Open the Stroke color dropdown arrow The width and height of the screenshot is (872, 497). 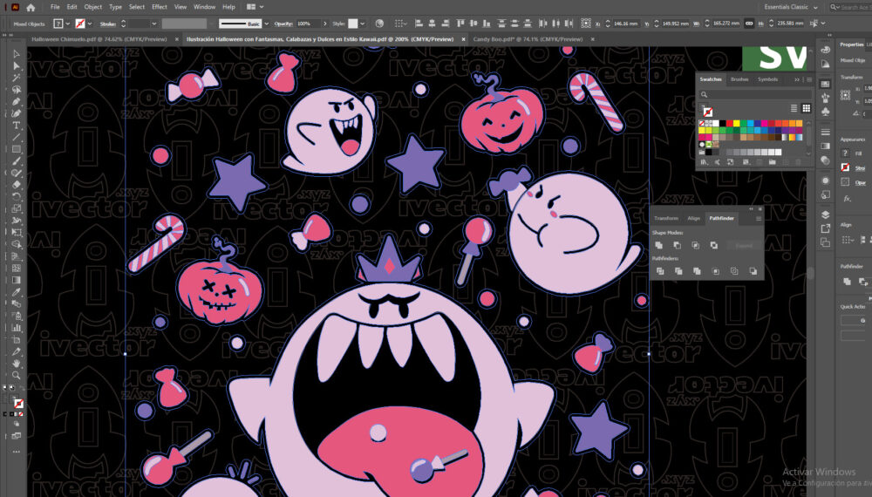(90, 24)
